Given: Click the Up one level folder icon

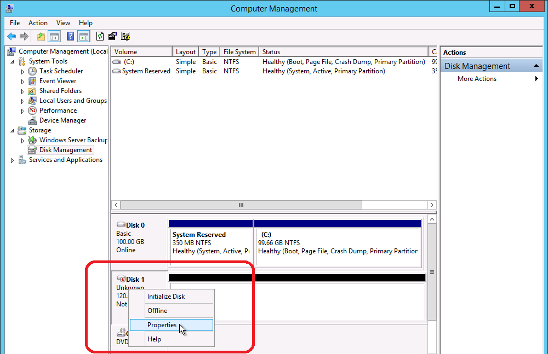Looking at the screenshot, I should tap(41, 37).
